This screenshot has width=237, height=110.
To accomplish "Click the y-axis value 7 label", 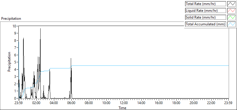I will click(x=15, y=47).
